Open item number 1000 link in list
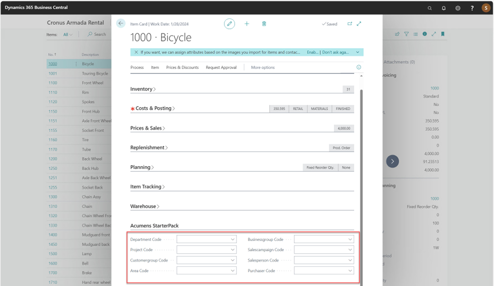The height and width of the screenshot is (286, 494). [53, 64]
